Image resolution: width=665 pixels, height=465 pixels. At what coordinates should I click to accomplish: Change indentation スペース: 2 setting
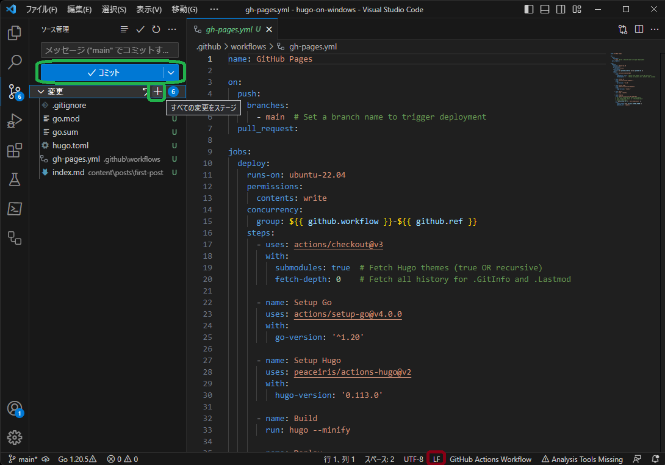(x=379, y=459)
